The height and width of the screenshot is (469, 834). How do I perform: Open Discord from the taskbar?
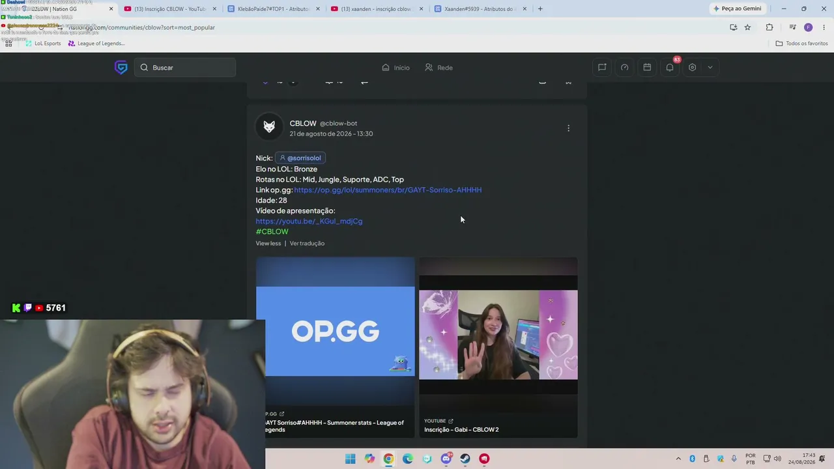(x=446, y=459)
